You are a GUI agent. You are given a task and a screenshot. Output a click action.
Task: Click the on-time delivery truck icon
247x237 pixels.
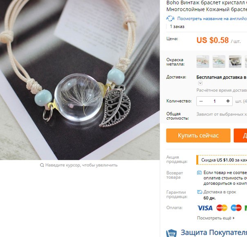pyautogui.click(x=200, y=192)
